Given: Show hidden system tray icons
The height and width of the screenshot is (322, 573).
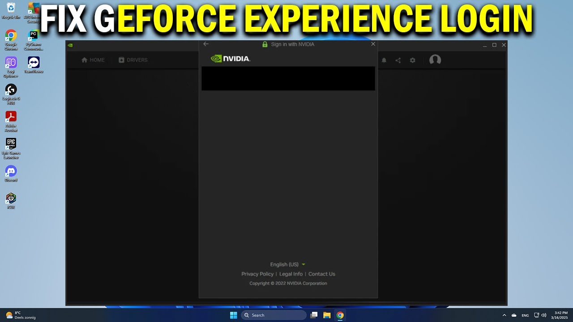Looking at the screenshot, I should pos(504,315).
